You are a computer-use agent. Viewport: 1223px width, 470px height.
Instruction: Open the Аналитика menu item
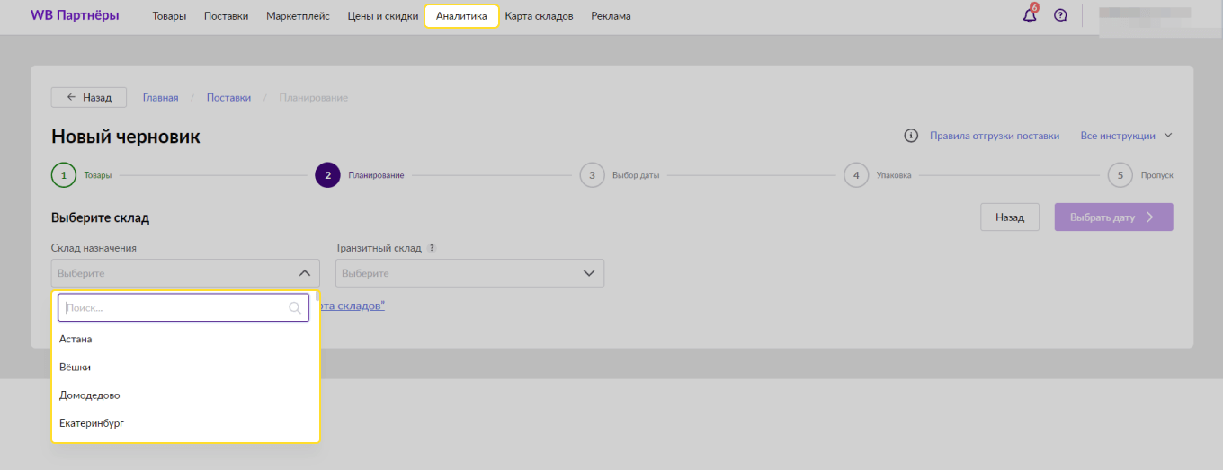point(461,16)
